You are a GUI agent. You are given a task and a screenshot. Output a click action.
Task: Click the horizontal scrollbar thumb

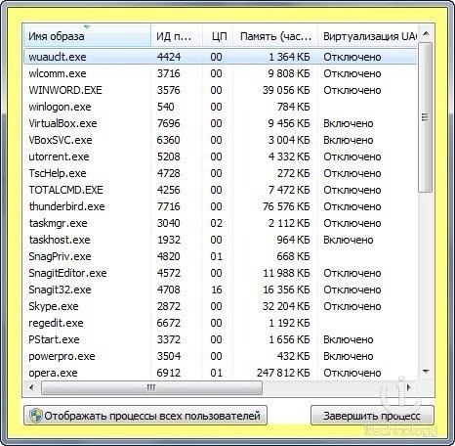tap(151, 387)
